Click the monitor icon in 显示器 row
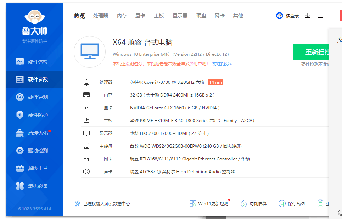This screenshot has width=342, height=219. coord(86,133)
